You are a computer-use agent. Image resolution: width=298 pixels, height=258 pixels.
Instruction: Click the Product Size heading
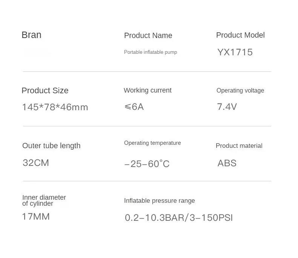click(x=45, y=91)
